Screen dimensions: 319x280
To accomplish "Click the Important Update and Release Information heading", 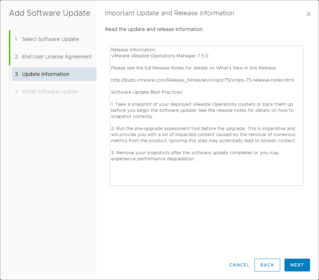I will [x=169, y=13].
